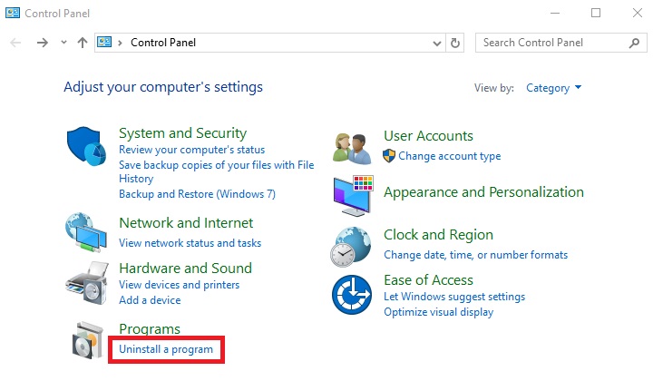Refresh the Control Panel view
The width and height of the screenshot is (653, 381).
(x=455, y=43)
